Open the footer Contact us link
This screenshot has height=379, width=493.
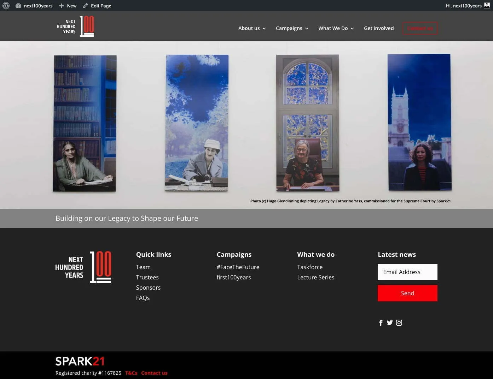tap(154, 373)
